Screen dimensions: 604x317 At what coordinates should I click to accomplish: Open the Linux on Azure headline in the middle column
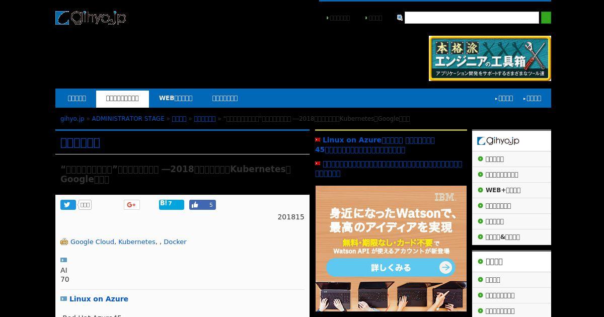click(x=375, y=145)
